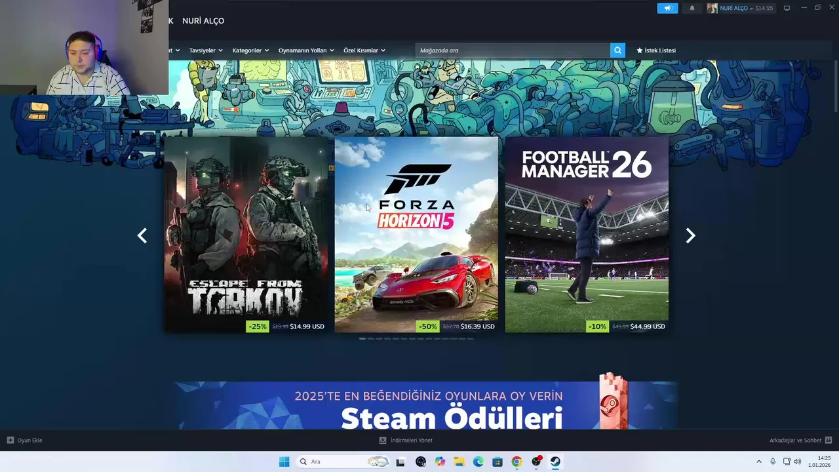This screenshot has width=839, height=472.
Task: Launch Microsoft Edge from taskbar
Action: coord(478,462)
